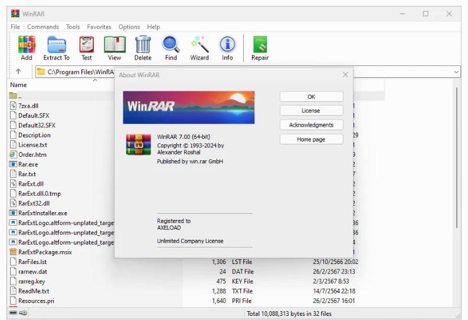Select the RarExtPackage.msix file icon
Screen dimensions: 468x320
click(x=13, y=252)
